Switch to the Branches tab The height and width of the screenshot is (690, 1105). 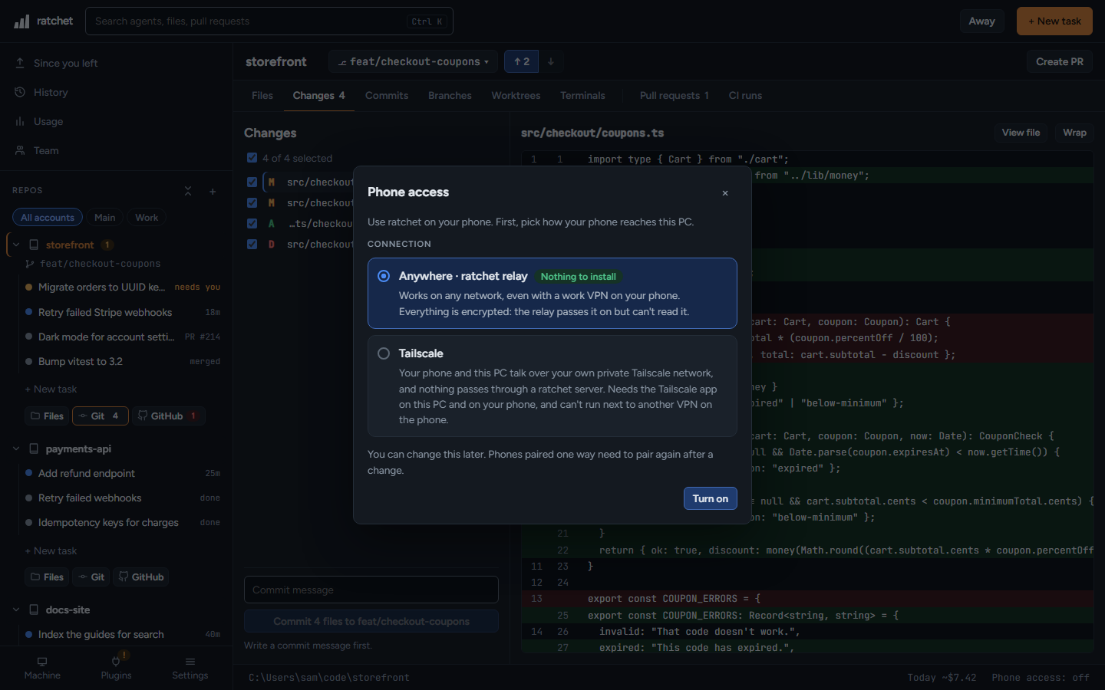pyautogui.click(x=450, y=96)
